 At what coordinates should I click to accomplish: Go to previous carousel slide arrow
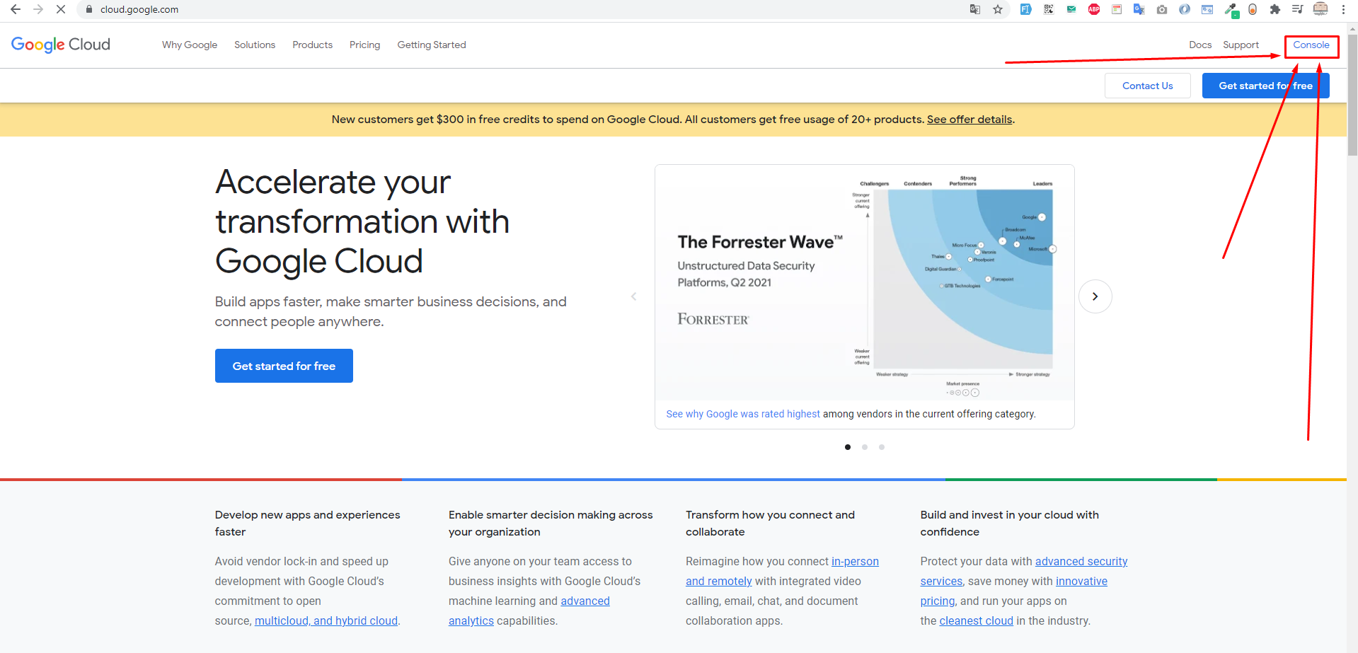tap(634, 296)
